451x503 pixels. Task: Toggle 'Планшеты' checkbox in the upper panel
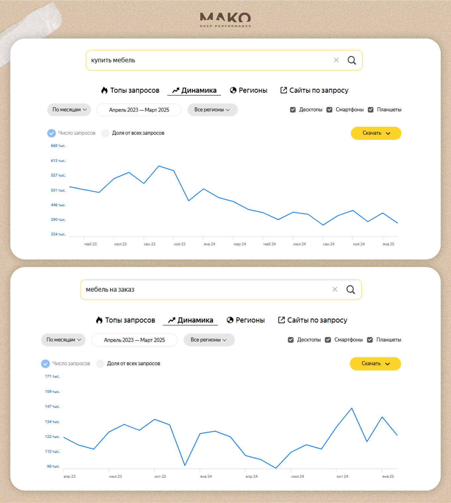click(371, 110)
